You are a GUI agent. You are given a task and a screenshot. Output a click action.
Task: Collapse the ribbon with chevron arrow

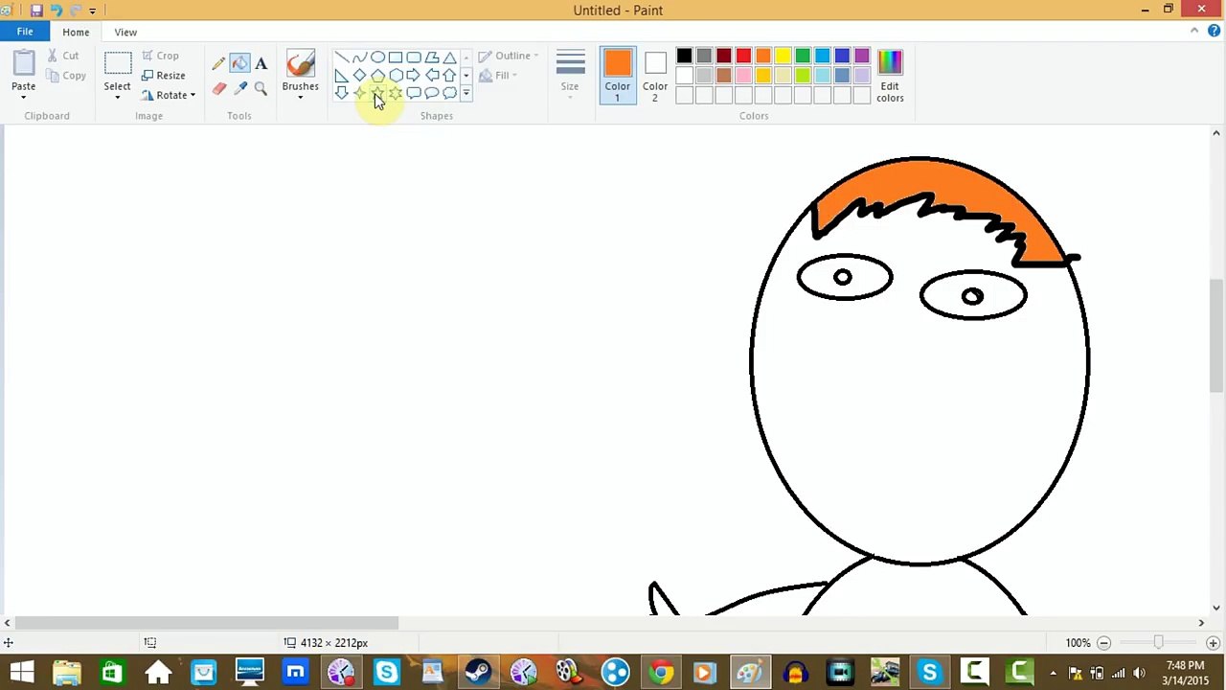1194,31
